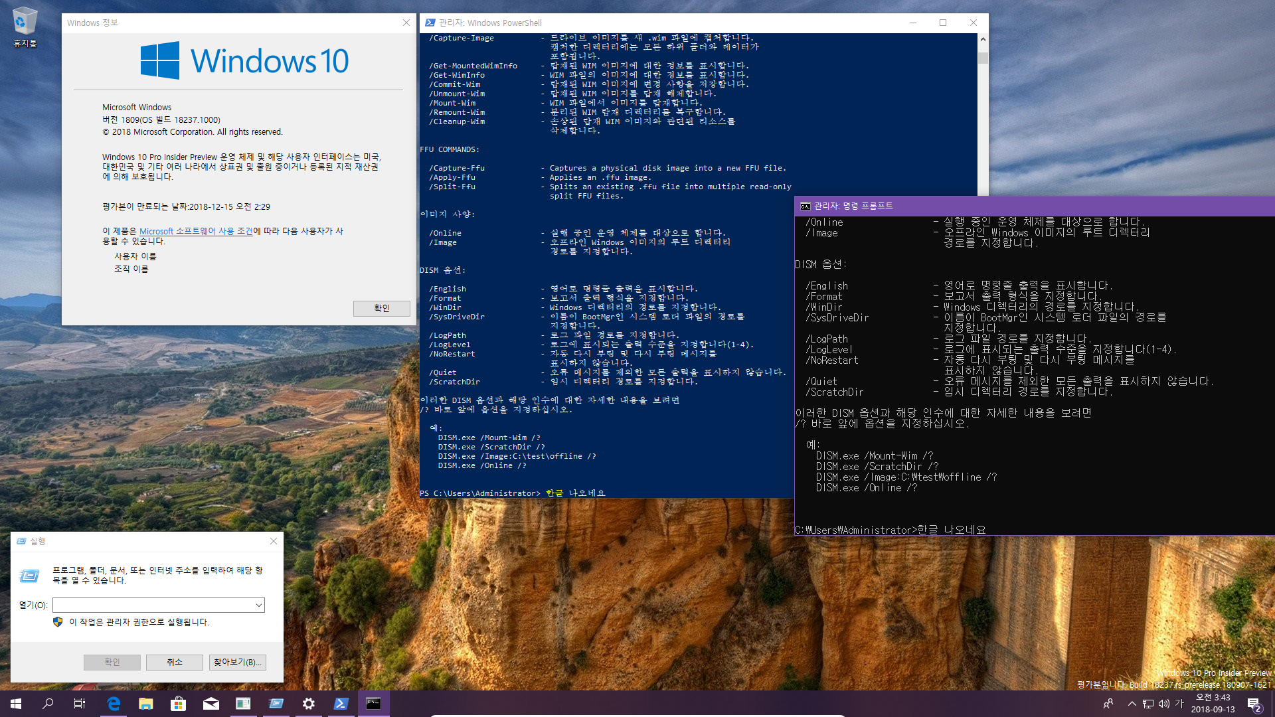Close the Windows 정보 dialog
1275x717 pixels.
coord(406,23)
